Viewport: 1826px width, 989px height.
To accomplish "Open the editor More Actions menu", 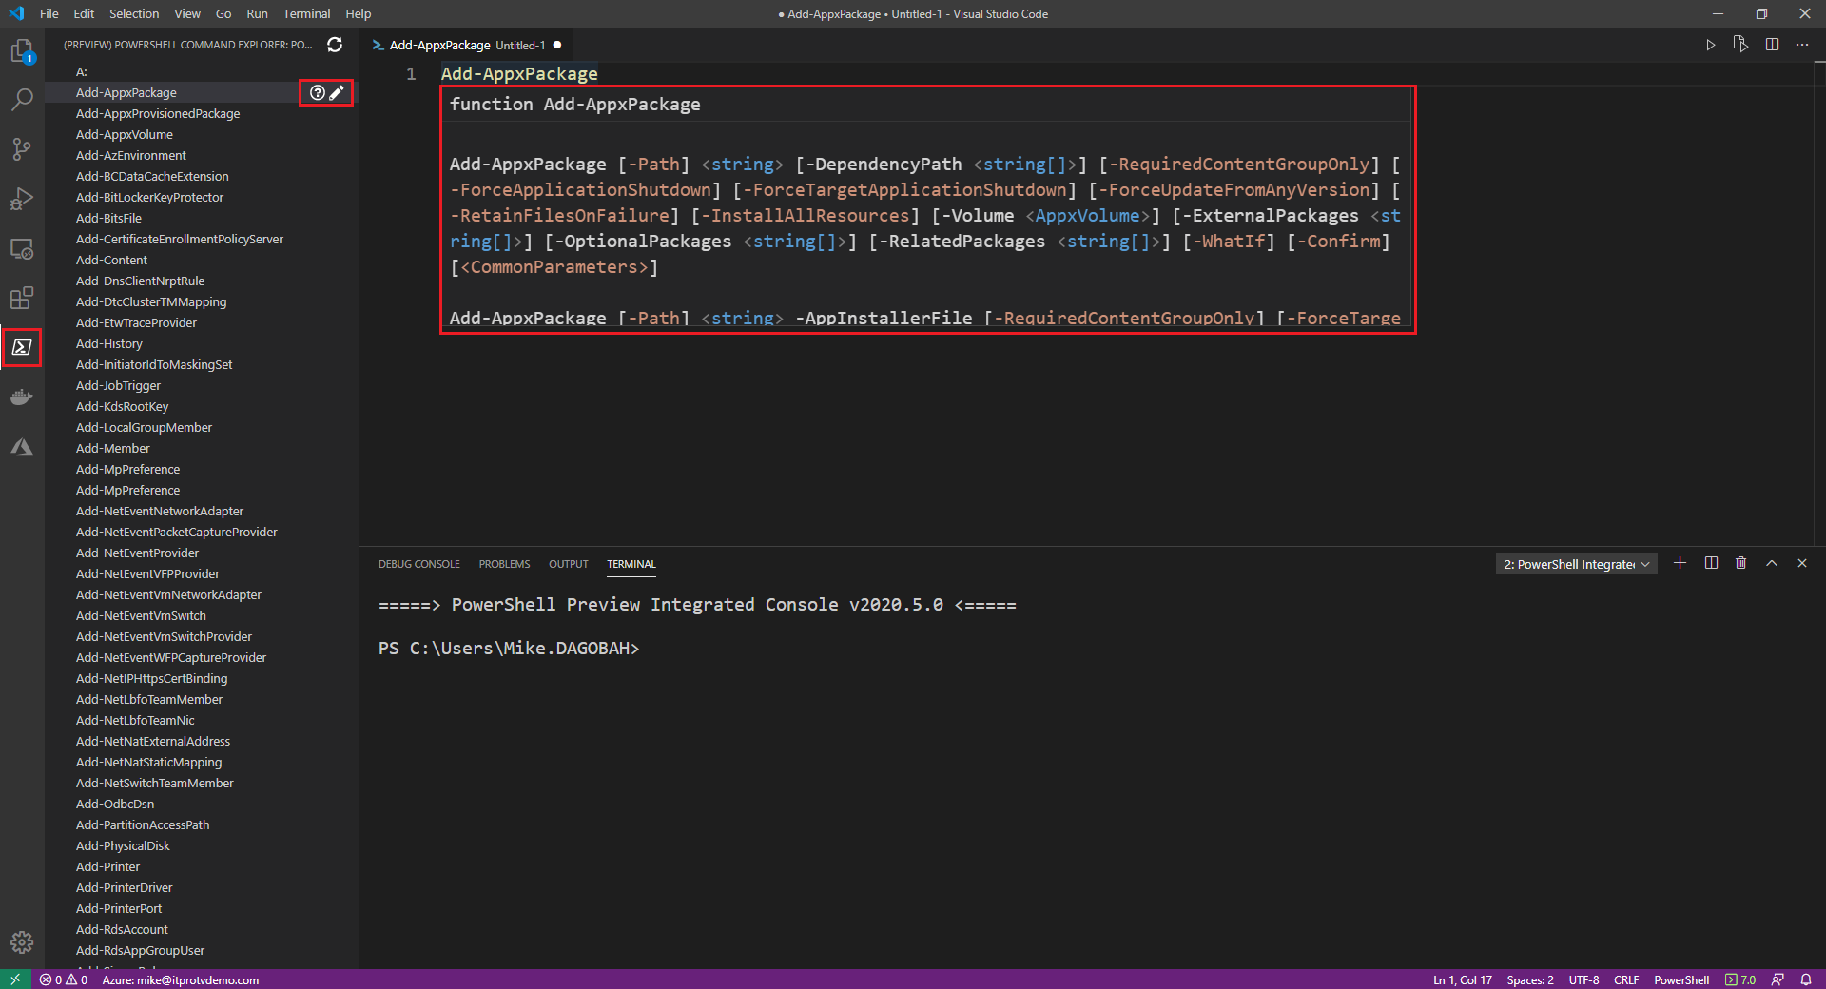I will tap(1802, 45).
